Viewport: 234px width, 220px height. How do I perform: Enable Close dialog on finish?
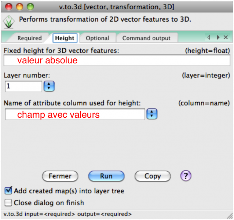[8, 202]
